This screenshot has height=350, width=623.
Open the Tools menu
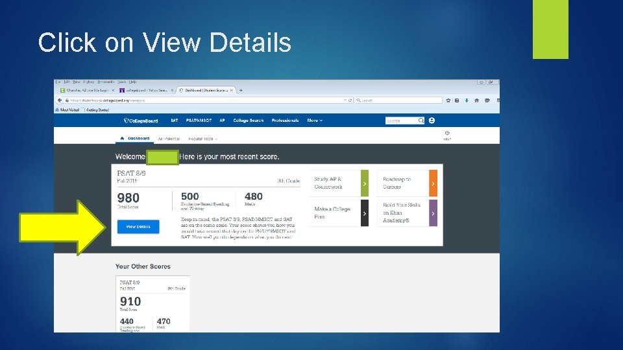tap(121, 82)
